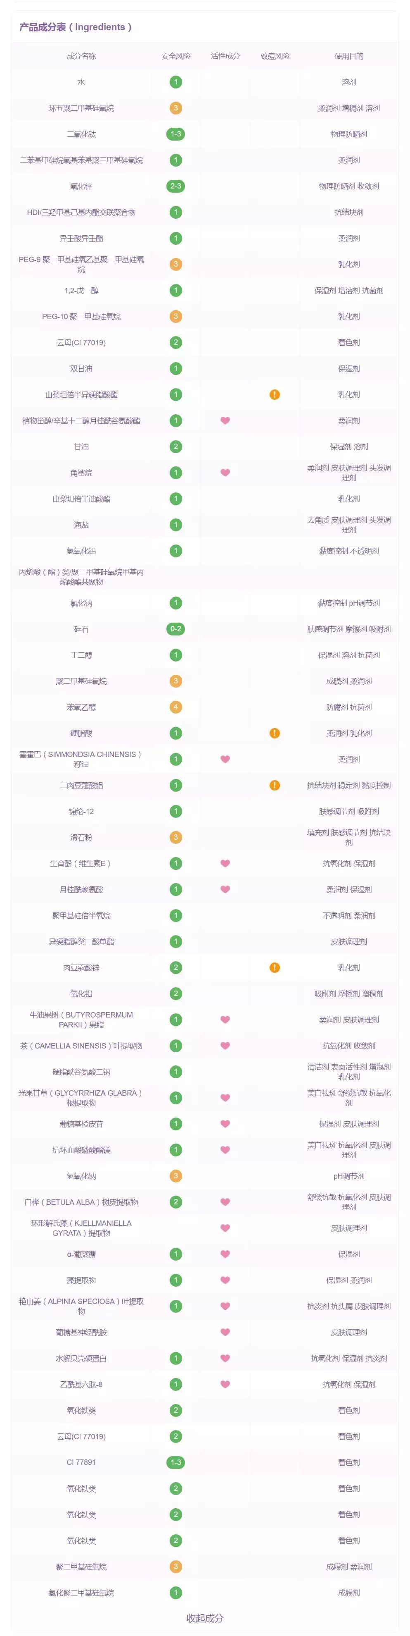Click safety badge 0-2 for 硅石

(x=176, y=629)
